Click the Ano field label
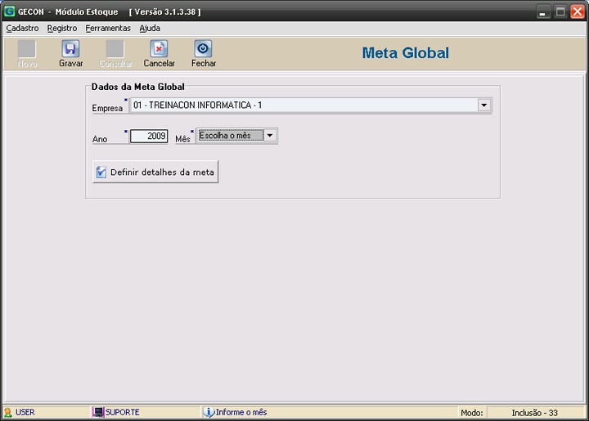Viewport: 589px width, 421px height. pos(100,139)
